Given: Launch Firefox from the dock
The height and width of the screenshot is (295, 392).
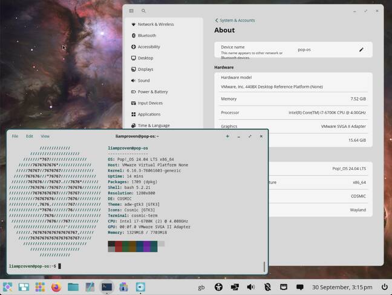Looking at the screenshot, I should click(x=56, y=287).
